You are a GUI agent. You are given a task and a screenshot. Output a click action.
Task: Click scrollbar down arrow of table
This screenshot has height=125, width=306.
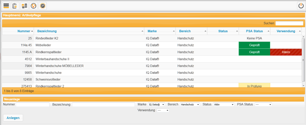pyautogui.click(x=303, y=86)
